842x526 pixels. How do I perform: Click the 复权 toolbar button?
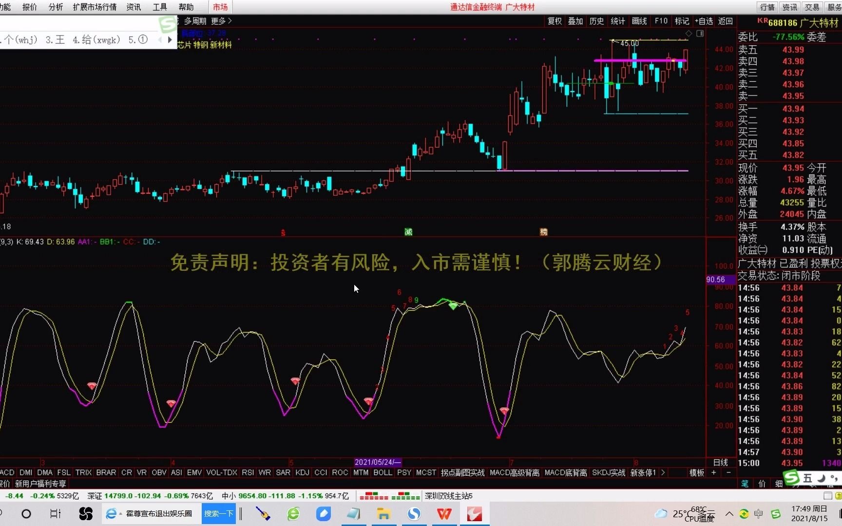[555, 21]
